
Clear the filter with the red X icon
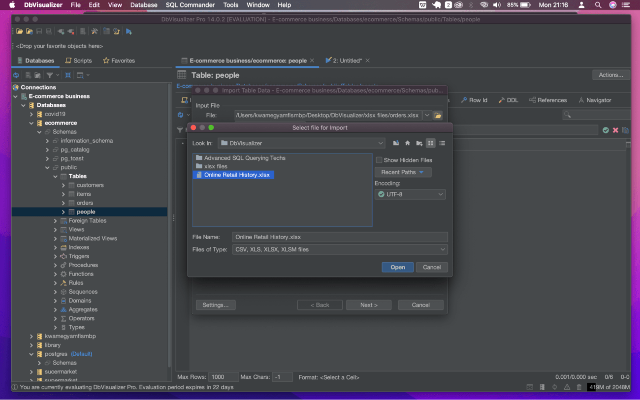[614, 130]
